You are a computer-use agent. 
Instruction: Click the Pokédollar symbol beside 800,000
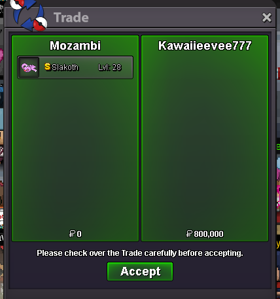pos(189,234)
